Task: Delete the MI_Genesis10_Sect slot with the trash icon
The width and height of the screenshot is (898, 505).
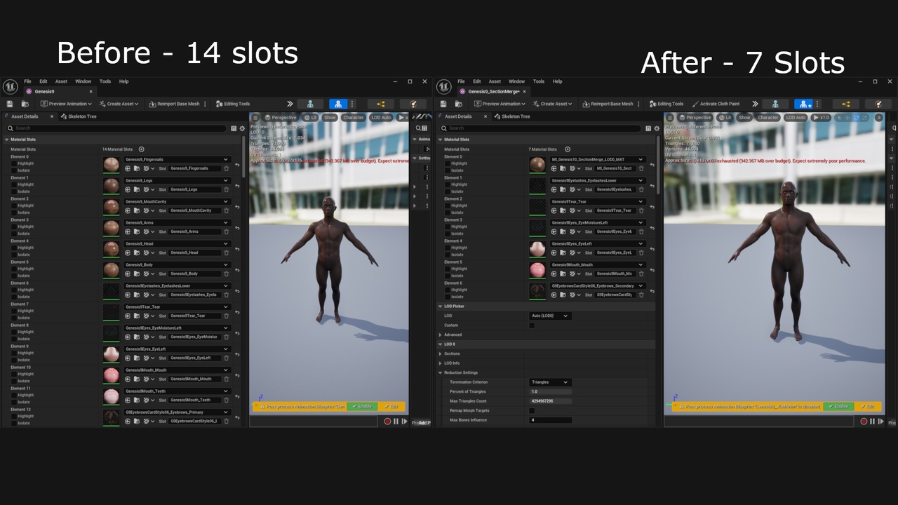Action: coord(641,168)
